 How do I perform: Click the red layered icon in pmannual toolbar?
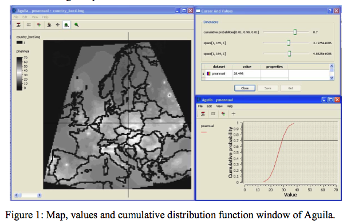pyautogui.click(x=203, y=114)
